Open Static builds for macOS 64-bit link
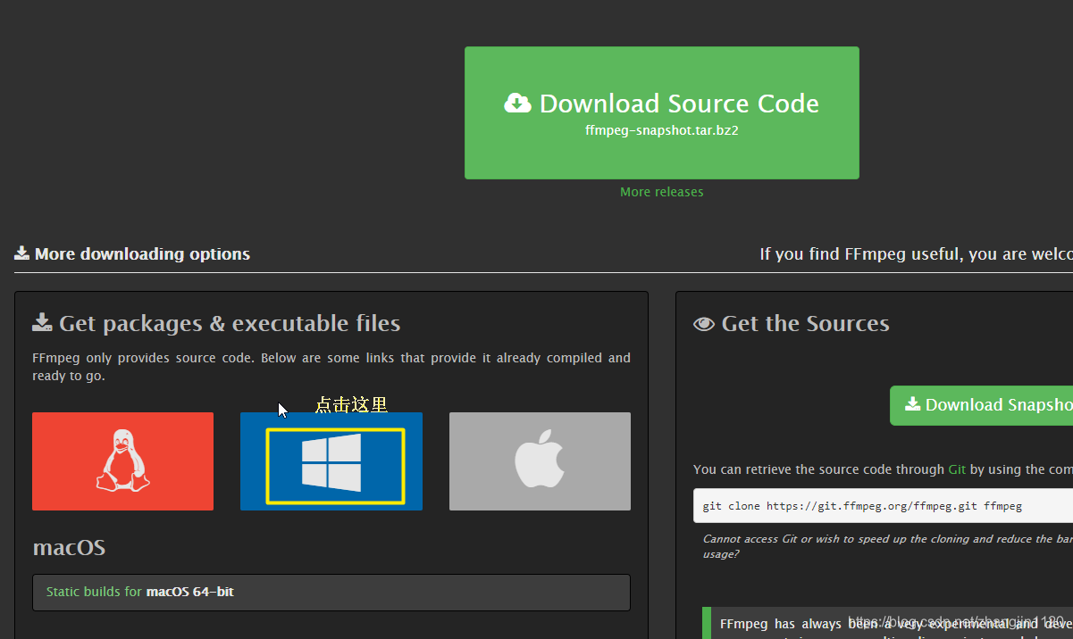The width and height of the screenshot is (1073, 639). 139,592
